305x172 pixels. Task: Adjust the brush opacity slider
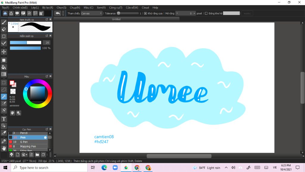(x=25, y=48)
